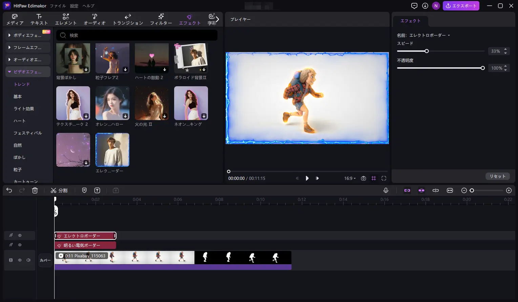518x302 pixels.
Task: Toggle effect icon on エレクトロボーダー track header
Action: pos(11,235)
